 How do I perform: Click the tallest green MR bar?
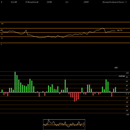pyautogui.click(x=15, y=82)
